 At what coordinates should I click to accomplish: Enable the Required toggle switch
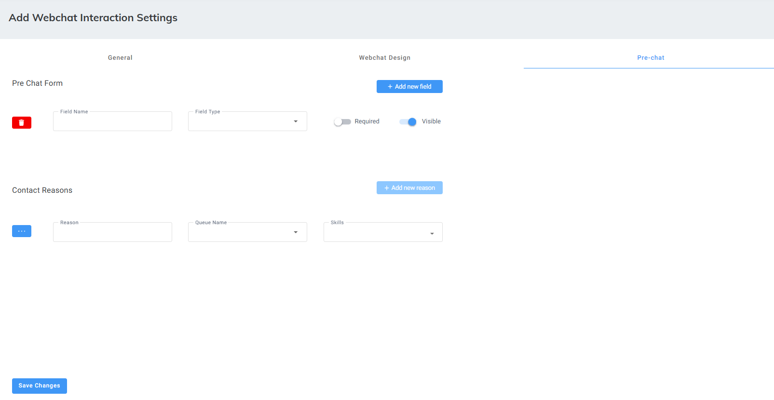342,122
